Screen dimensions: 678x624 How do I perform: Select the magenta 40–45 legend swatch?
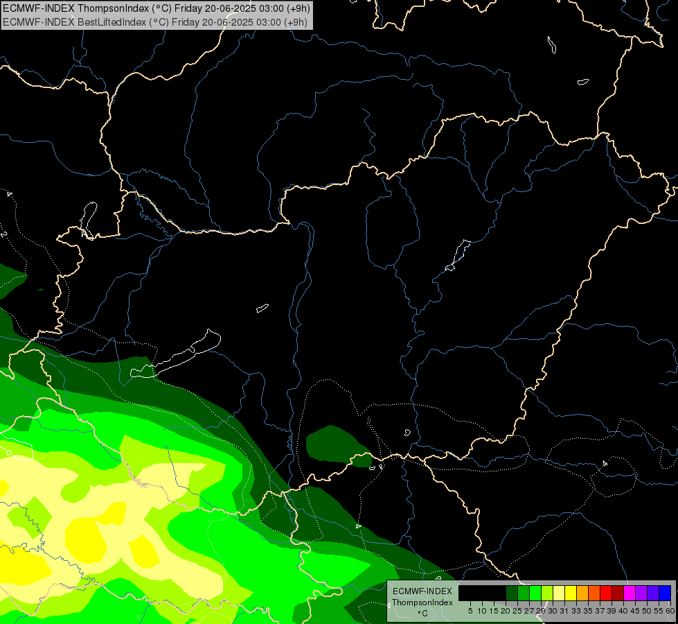point(630,593)
